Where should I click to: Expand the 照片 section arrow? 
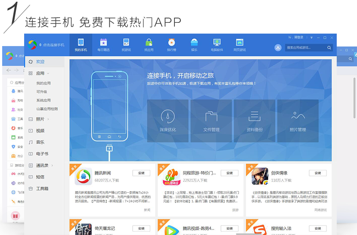[x=48, y=119]
